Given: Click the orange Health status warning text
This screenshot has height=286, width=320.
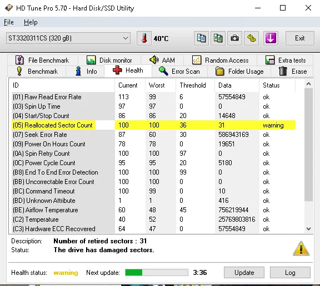Looking at the screenshot, I should [x=66, y=273].
